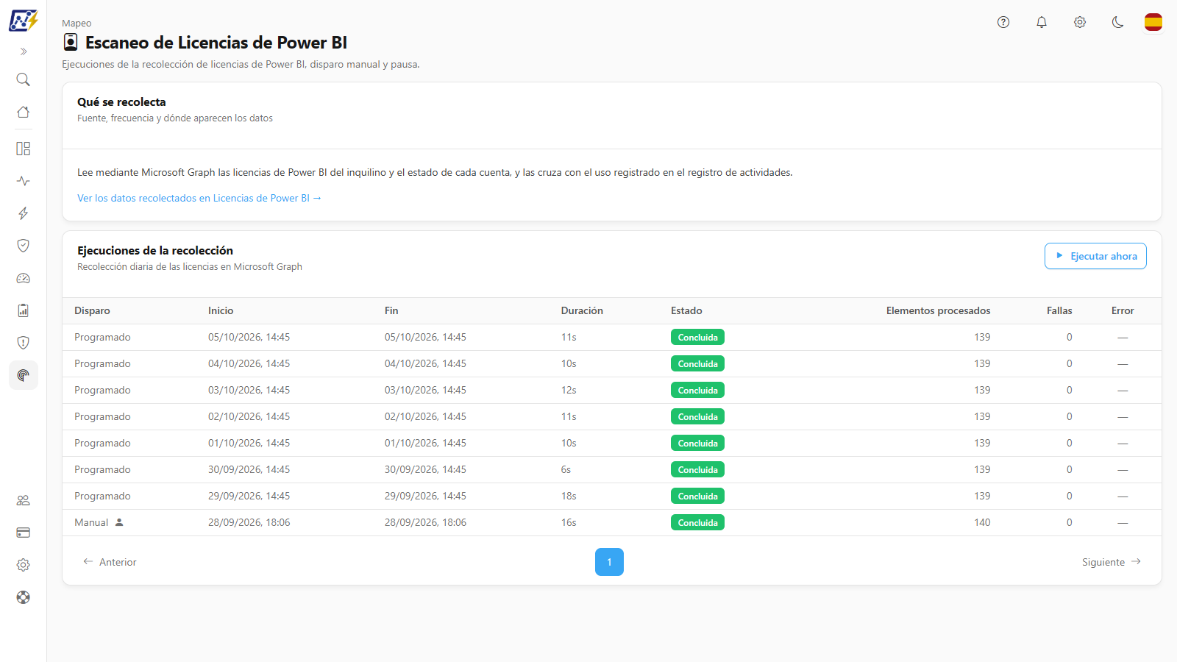This screenshot has height=662, width=1177.
Task: Click the Concluida badge for 05/10/2026 run
Action: tap(697, 337)
